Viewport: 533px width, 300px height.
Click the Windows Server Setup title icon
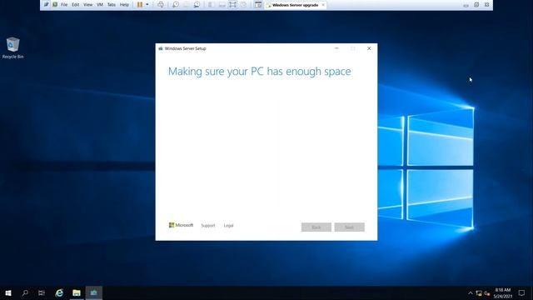[x=161, y=48]
